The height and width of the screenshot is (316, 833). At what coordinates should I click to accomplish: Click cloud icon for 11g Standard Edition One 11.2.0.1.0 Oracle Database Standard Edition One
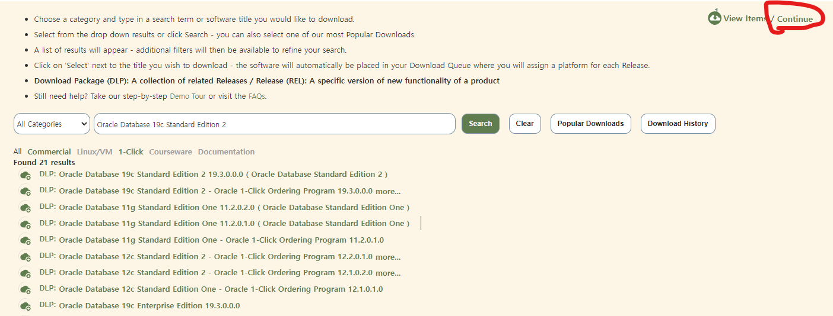(x=25, y=224)
